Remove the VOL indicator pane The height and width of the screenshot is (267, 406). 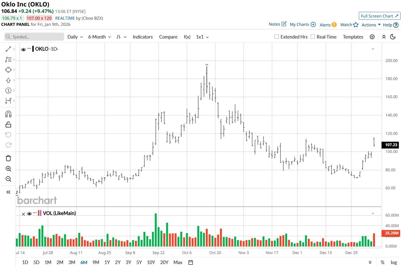23,214
